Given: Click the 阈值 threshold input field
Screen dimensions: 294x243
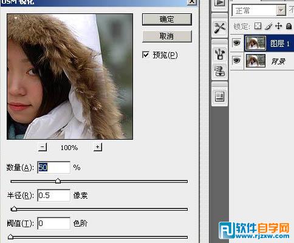Looking at the screenshot, I should (54, 224).
